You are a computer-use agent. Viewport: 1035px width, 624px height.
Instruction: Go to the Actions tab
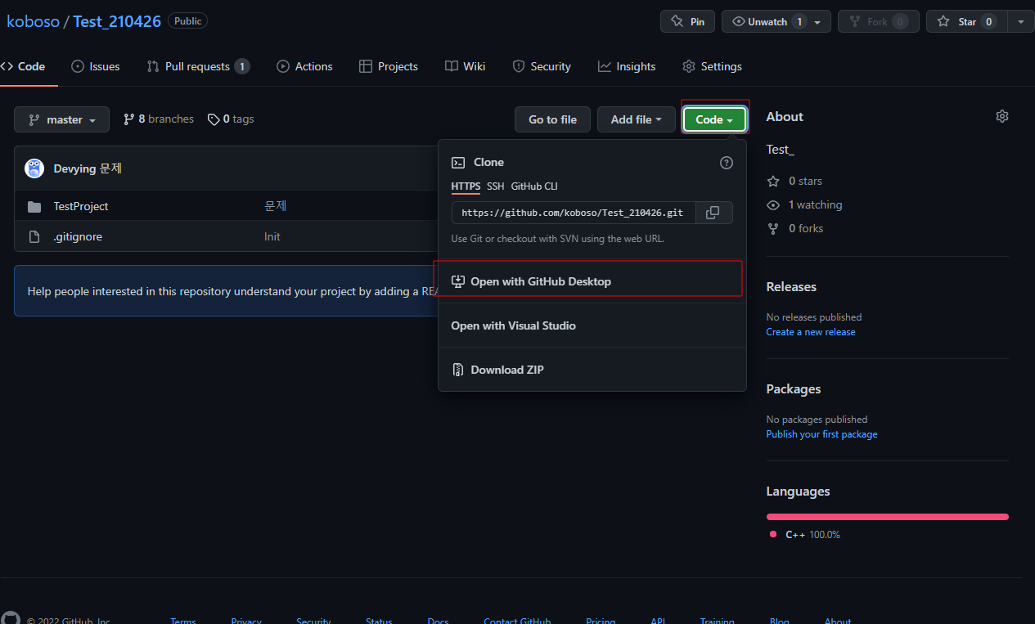click(x=304, y=66)
